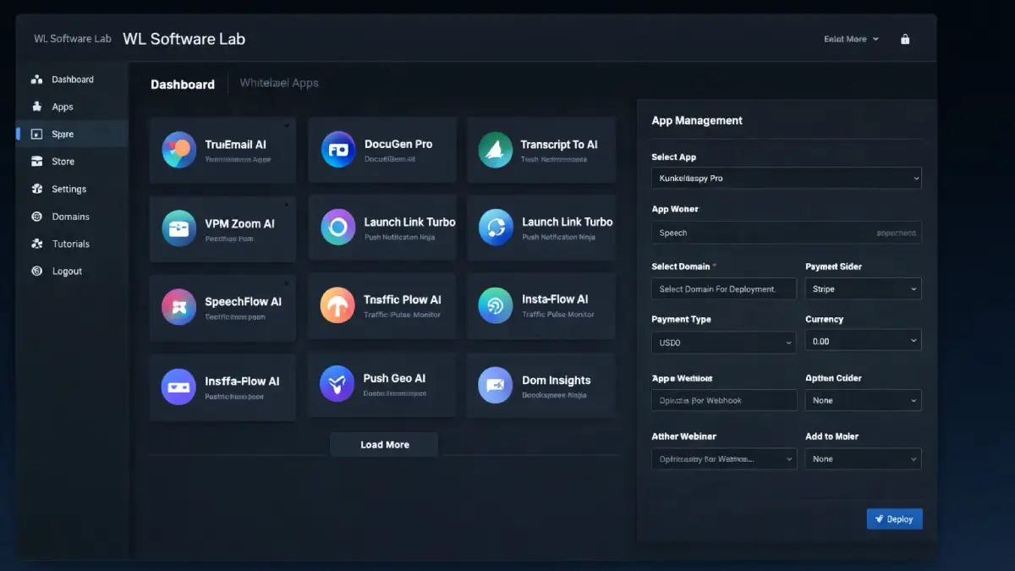
Task: Click the Load More button
Action: [384, 445]
